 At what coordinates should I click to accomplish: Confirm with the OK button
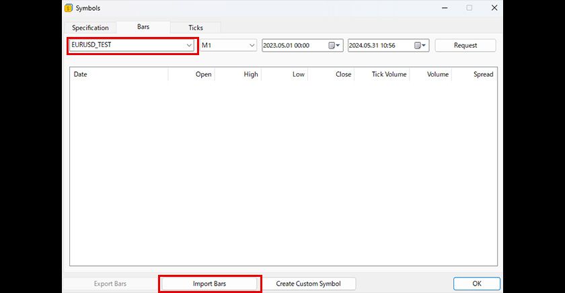pos(476,284)
